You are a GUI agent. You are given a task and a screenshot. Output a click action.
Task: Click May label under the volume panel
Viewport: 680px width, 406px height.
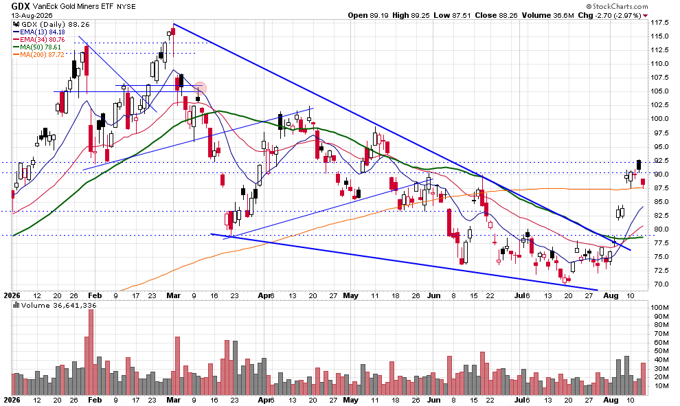pyautogui.click(x=350, y=400)
